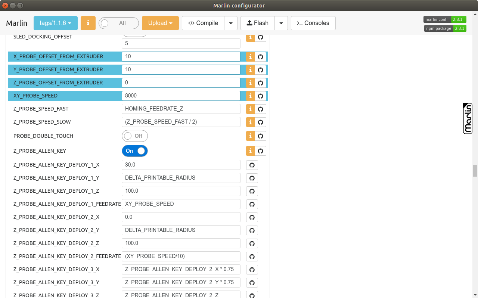Open GitHub link for Z_PROBE_SPEED_FAST
478x298 pixels.
pyautogui.click(x=261, y=109)
